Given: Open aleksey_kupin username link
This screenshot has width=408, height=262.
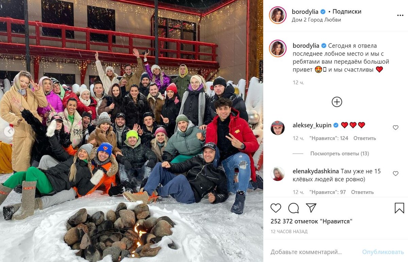Looking at the screenshot, I should coord(312,125).
